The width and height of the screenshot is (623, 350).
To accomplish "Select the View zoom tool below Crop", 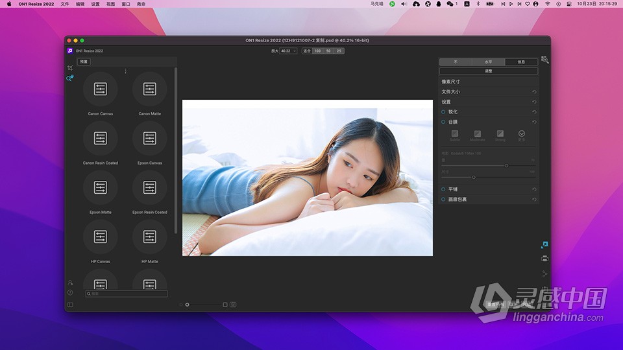I will point(70,78).
